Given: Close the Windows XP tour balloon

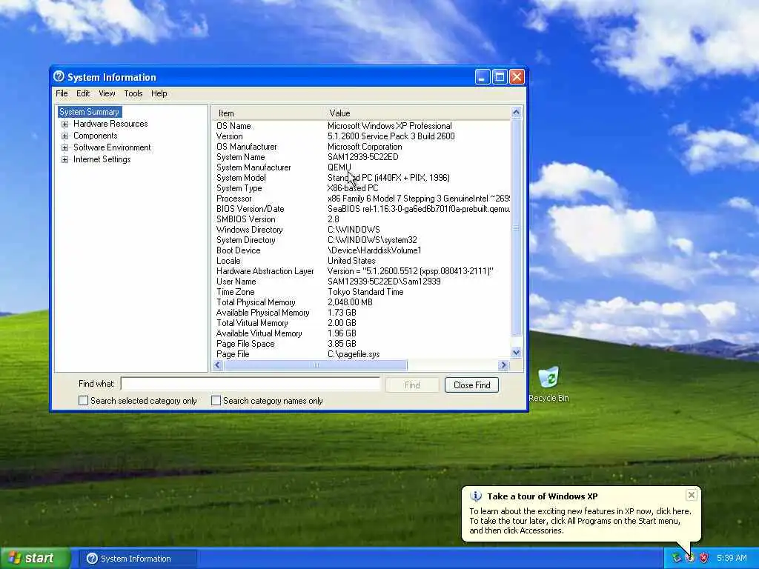Looking at the screenshot, I should (x=692, y=494).
